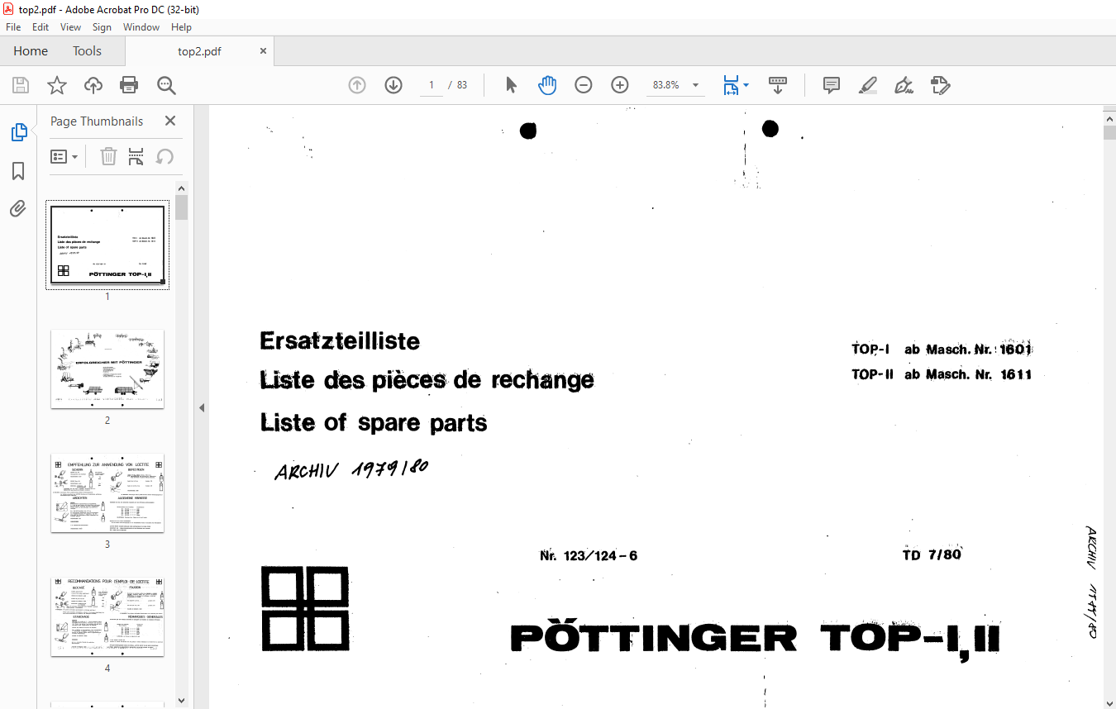Save file using the floppy disk icon
1116x709 pixels.
[21, 85]
